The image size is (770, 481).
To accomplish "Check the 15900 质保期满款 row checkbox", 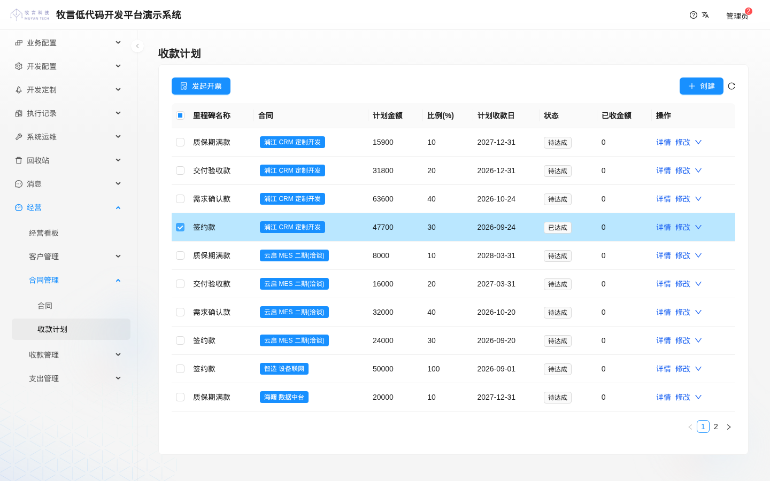I will point(180,142).
